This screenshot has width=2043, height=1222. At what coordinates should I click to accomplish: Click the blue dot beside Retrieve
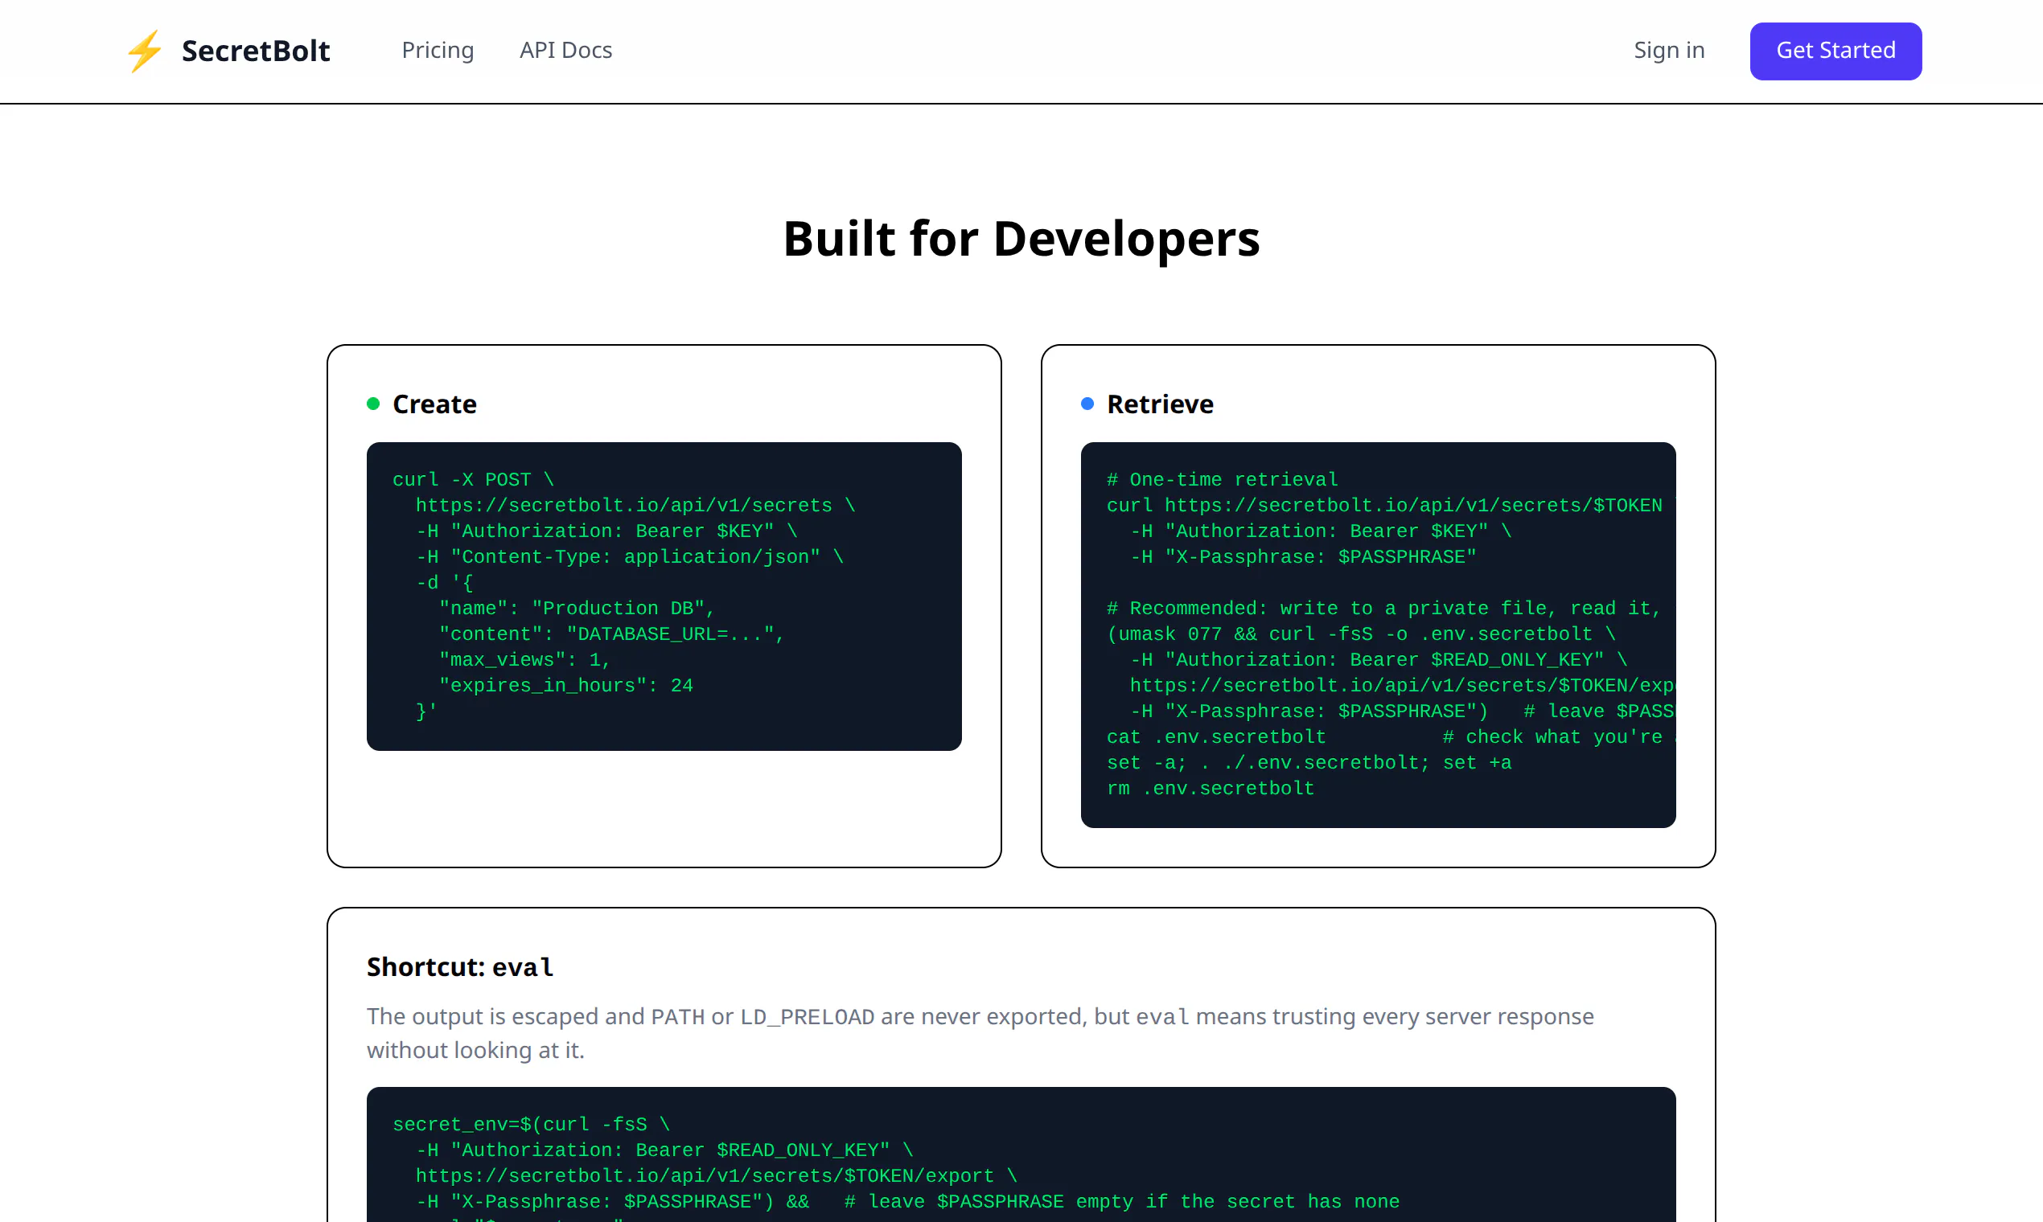point(1087,404)
